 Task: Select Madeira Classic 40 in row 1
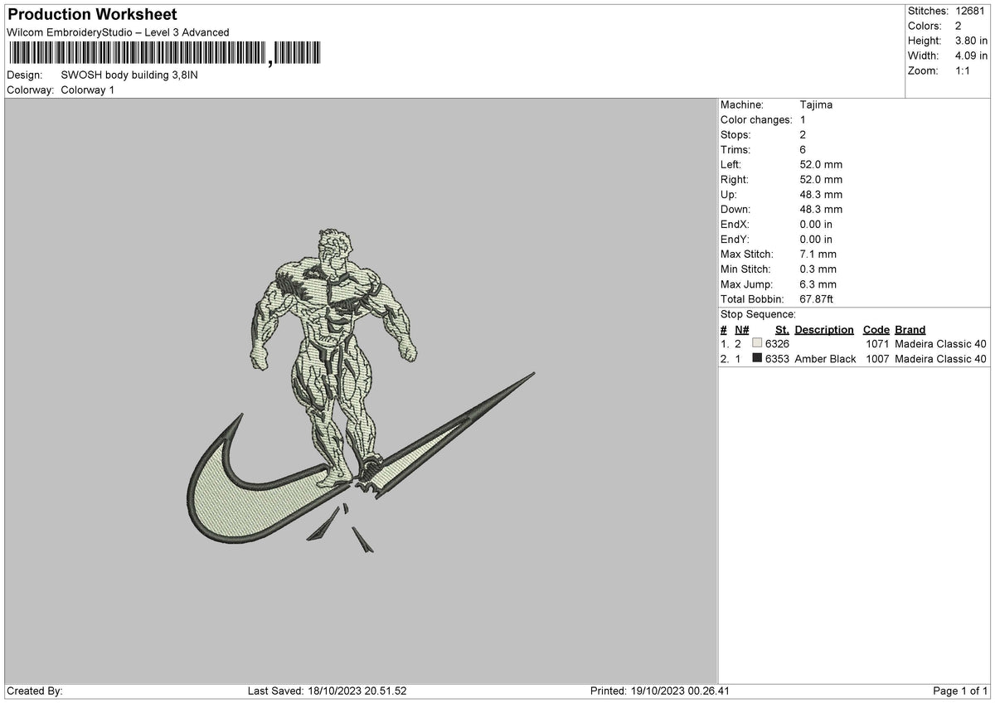click(x=940, y=344)
